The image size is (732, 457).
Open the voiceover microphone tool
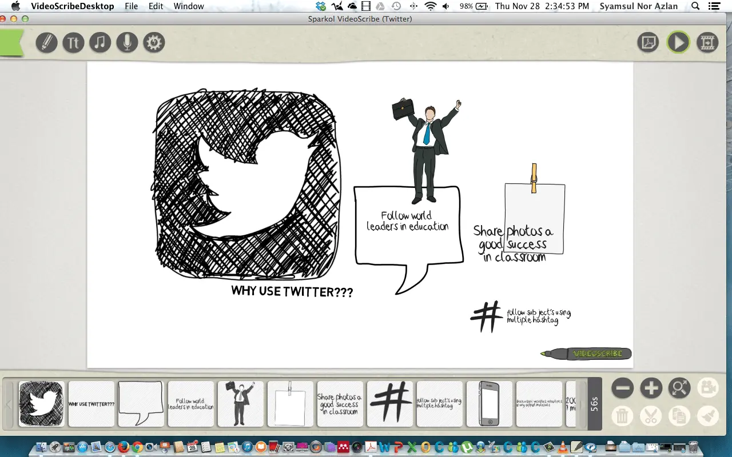[x=127, y=43]
